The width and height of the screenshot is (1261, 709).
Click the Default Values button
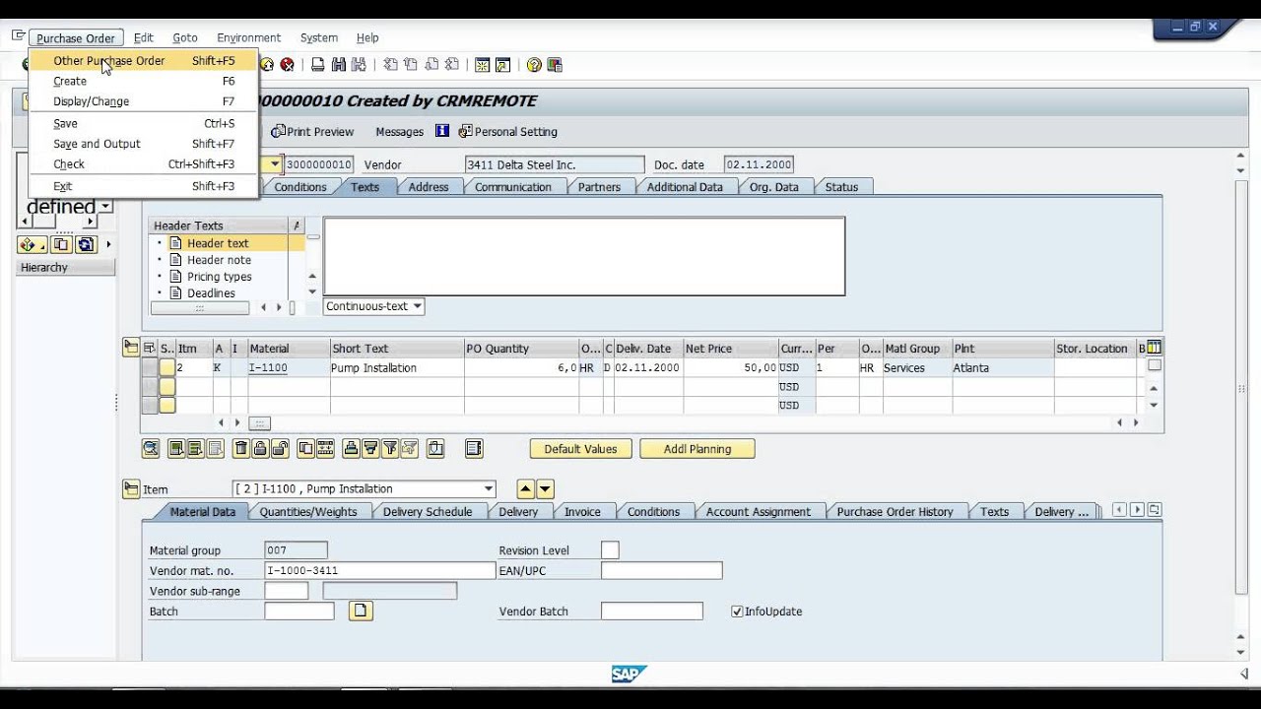[580, 449]
